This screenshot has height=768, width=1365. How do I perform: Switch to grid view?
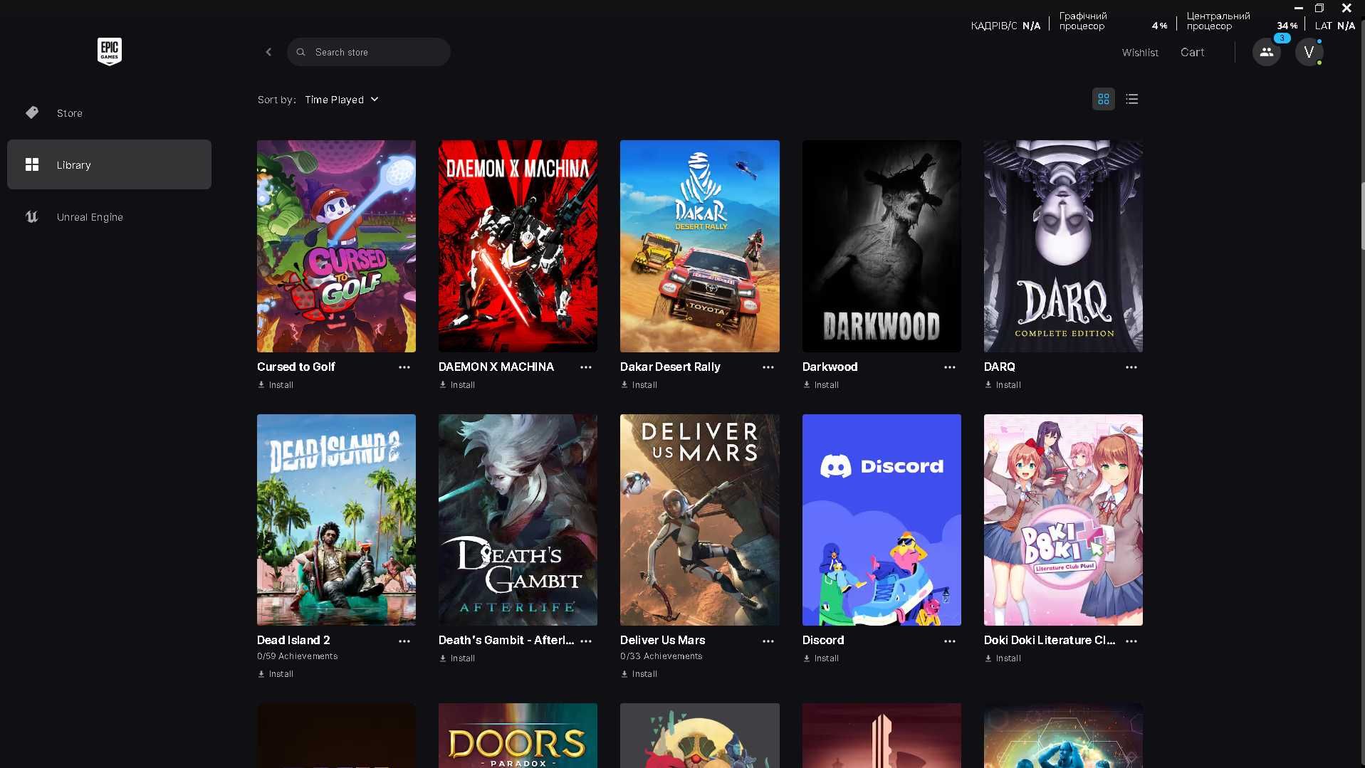1104,99
